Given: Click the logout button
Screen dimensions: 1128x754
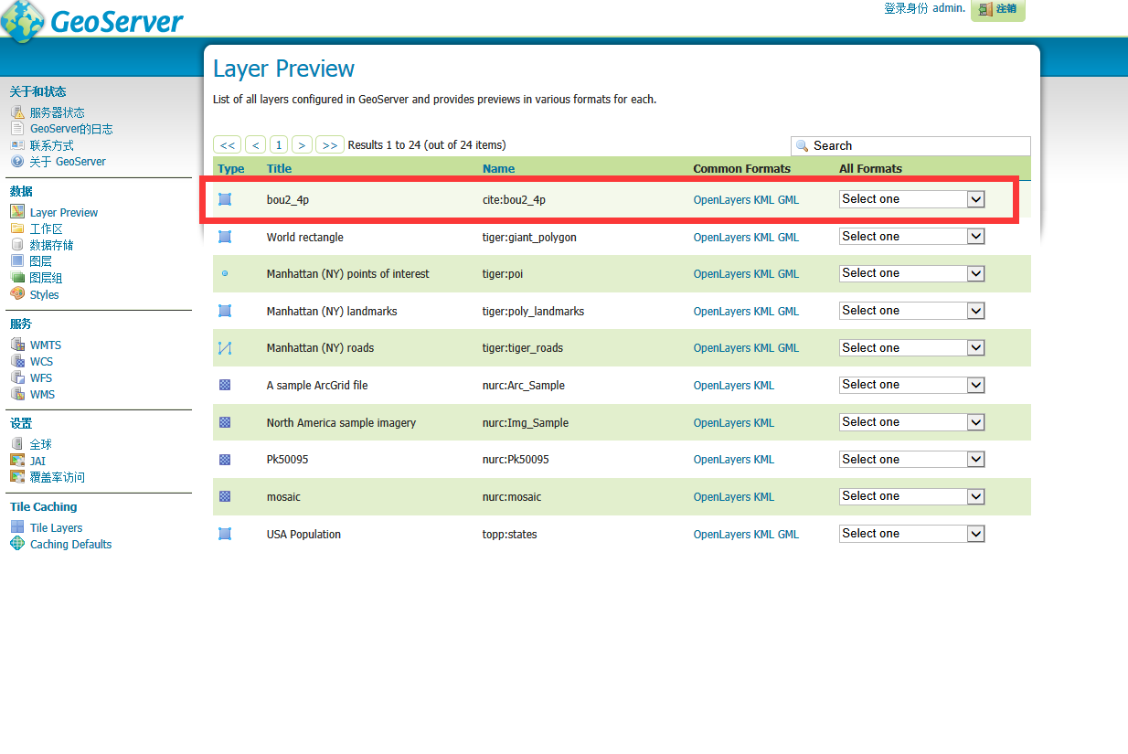Looking at the screenshot, I should tap(997, 9).
